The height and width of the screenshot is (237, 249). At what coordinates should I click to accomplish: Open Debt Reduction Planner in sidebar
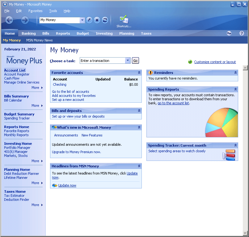click(x=21, y=174)
